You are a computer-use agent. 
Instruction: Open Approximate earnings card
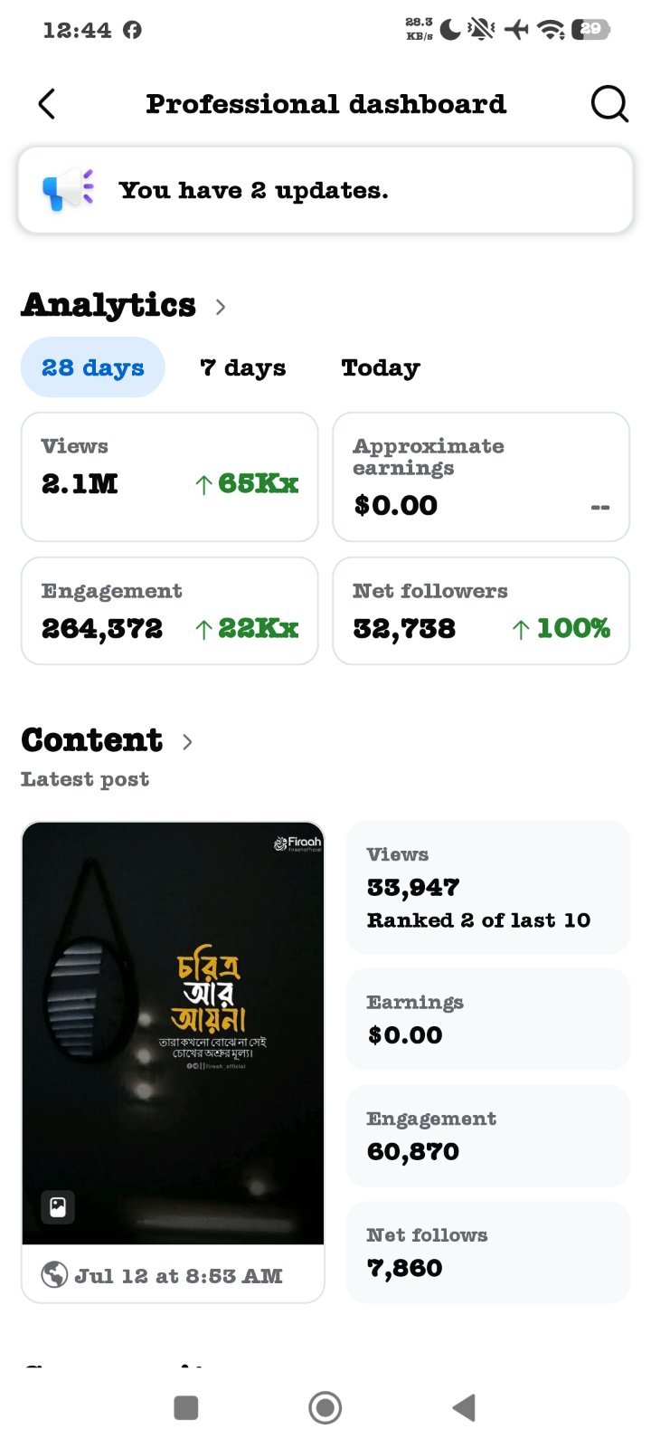coord(481,477)
